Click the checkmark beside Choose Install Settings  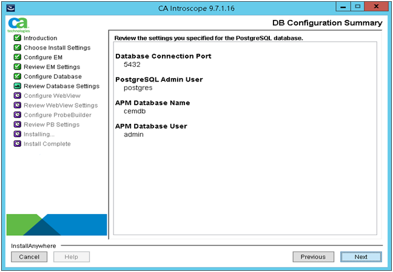[18, 48]
